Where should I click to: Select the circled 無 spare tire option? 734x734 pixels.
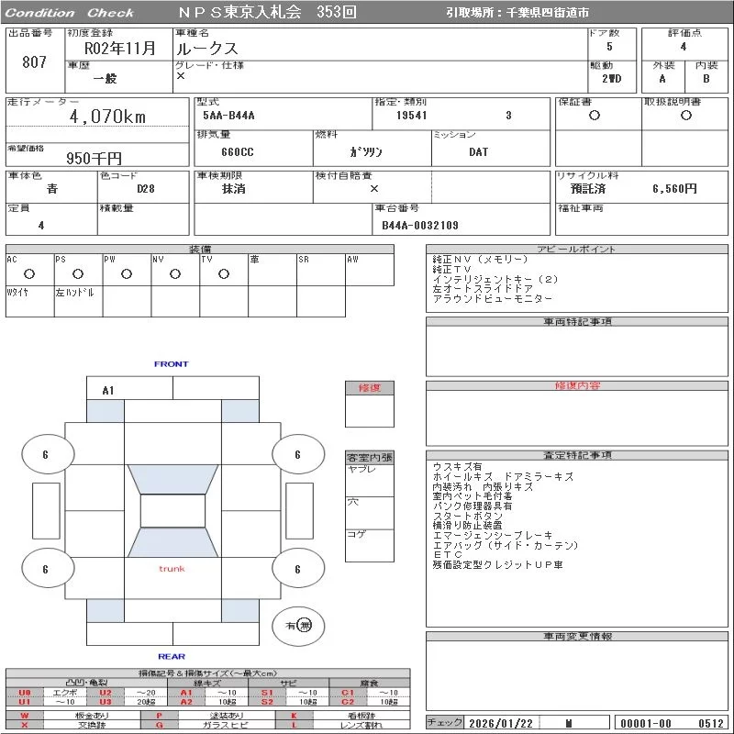coord(305,625)
